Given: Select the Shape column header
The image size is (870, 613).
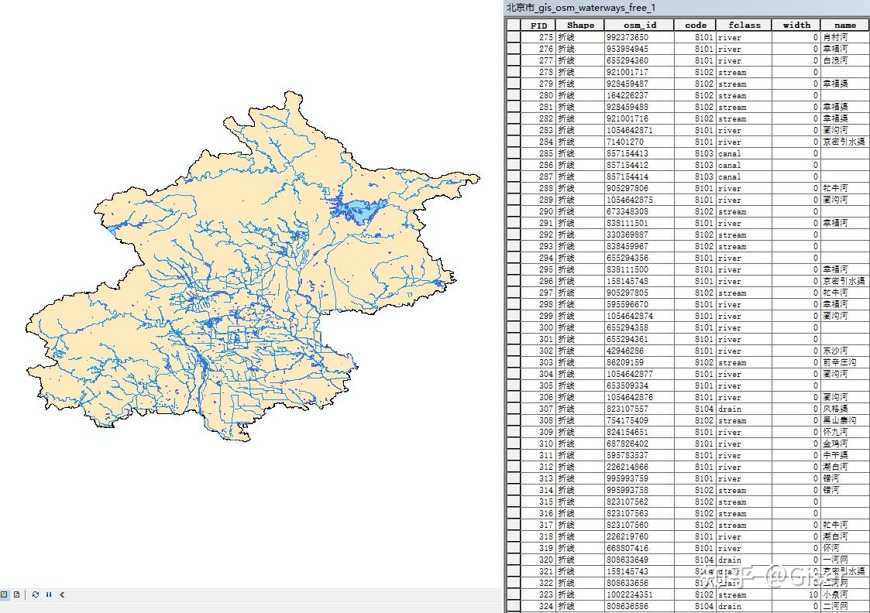Looking at the screenshot, I should pyautogui.click(x=579, y=25).
